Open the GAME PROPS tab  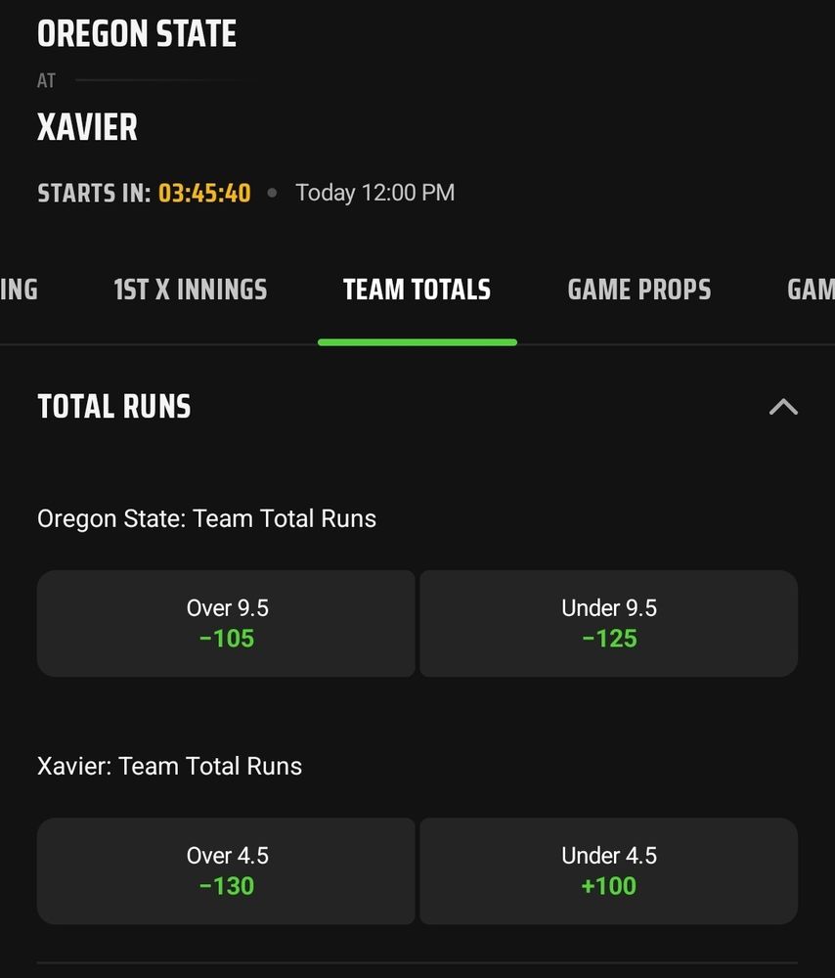(x=639, y=289)
